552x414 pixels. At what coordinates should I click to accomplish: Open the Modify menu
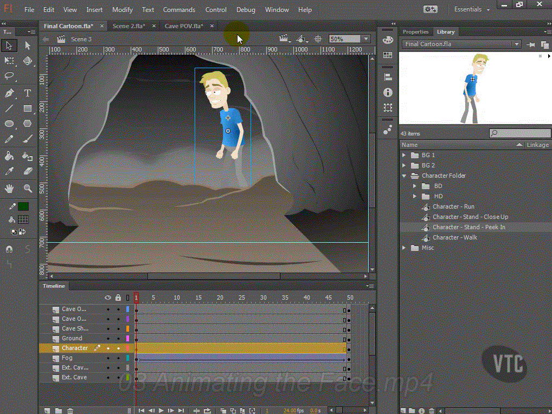click(122, 10)
